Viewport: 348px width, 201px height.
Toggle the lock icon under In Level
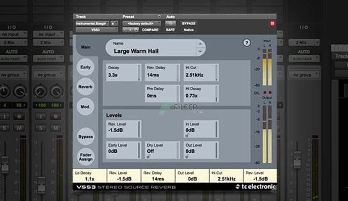tap(187, 135)
